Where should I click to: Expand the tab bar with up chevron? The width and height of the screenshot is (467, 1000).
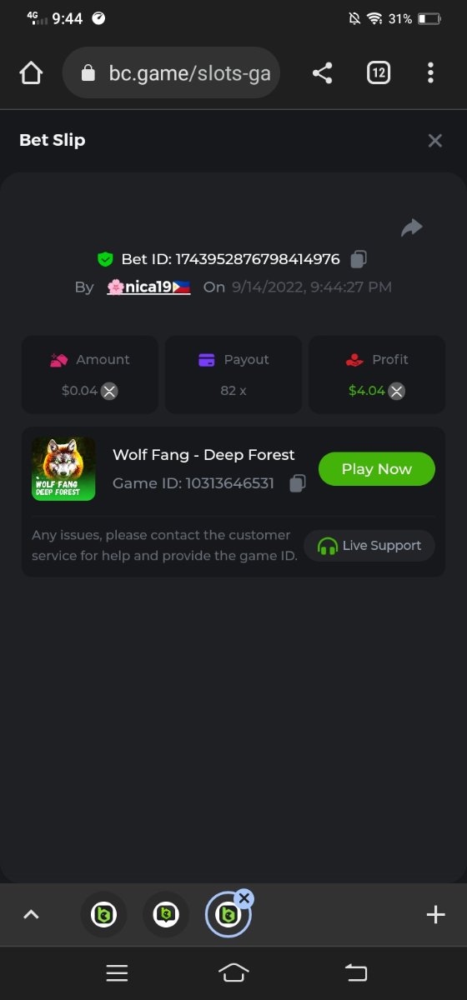(x=31, y=914)
